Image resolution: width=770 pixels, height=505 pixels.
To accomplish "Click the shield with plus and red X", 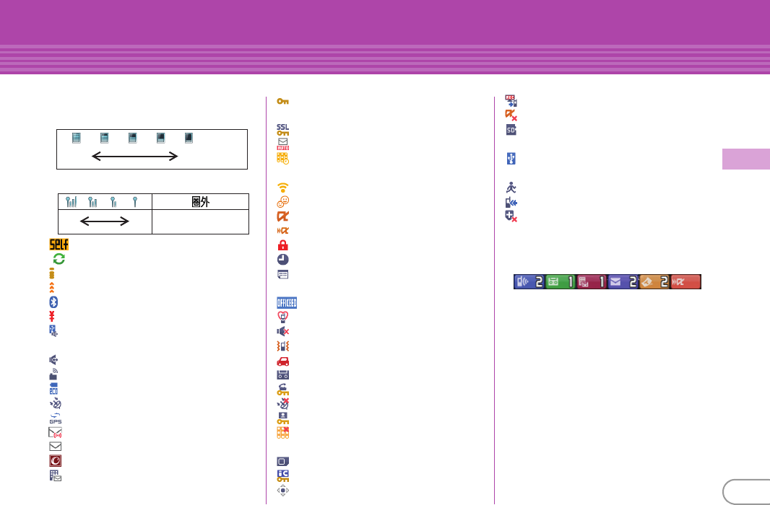I will click(x=511, y=216).
